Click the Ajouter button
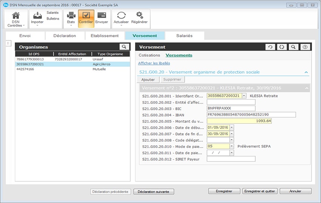This screenshot has width=321, height=203. (x=148, y=80)
